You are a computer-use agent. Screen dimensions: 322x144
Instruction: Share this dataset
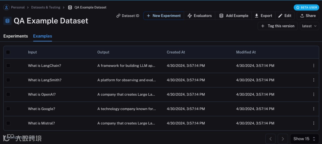tap(308, 16)
